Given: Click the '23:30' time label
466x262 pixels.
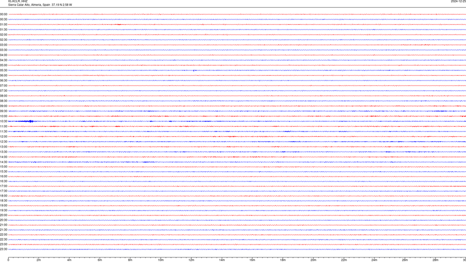Looking at the screenshot, I should point(3,249).
